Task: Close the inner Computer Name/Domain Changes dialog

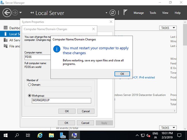Action: (x=93, y=29)
